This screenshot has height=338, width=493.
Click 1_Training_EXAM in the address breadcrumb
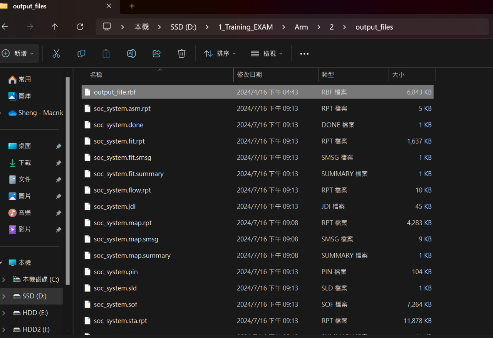pos(245,27)
